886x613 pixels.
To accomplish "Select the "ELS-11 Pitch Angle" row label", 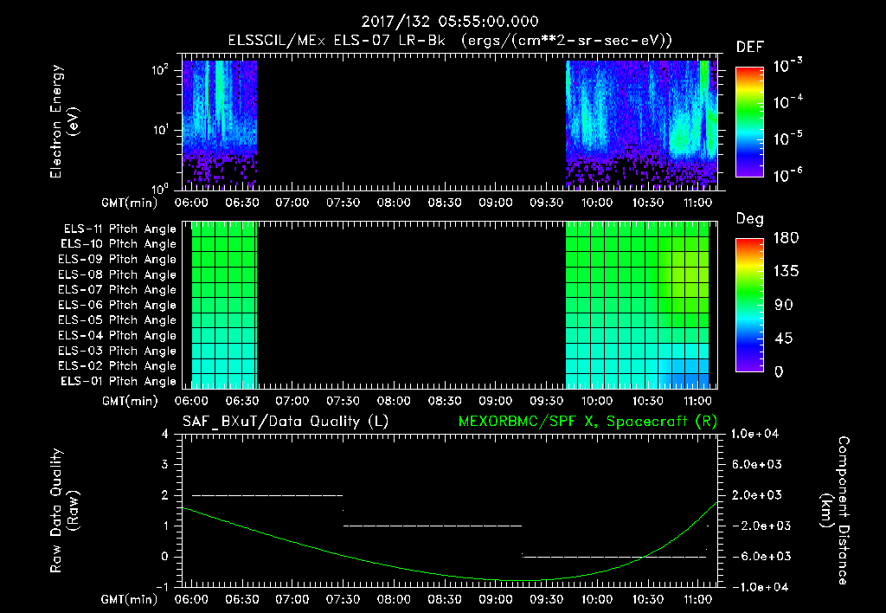I will [x=119, y=229].
